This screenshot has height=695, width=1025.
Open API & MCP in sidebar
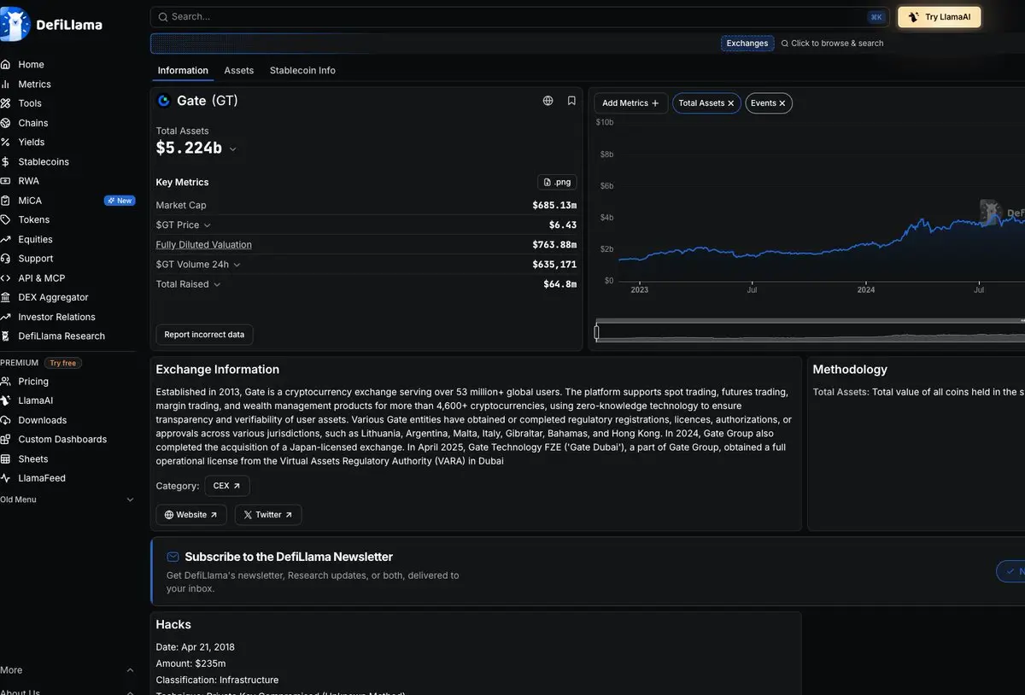[x=42, y=278]
